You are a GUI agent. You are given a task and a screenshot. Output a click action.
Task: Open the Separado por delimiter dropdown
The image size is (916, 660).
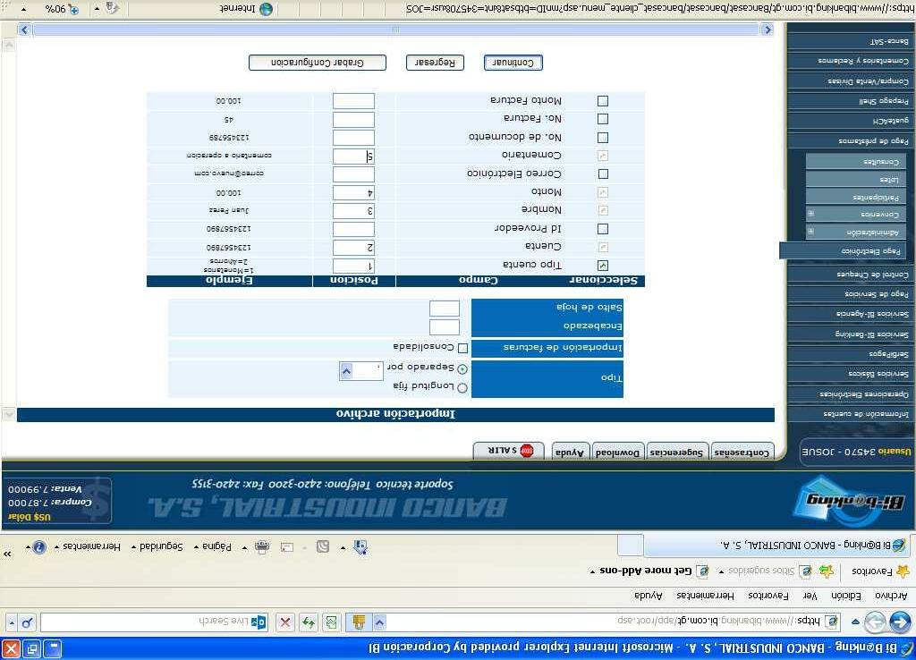pos(346,371)
